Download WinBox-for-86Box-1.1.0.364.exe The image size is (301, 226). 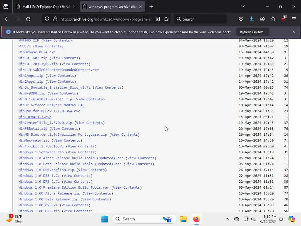(x=49, y=111)
